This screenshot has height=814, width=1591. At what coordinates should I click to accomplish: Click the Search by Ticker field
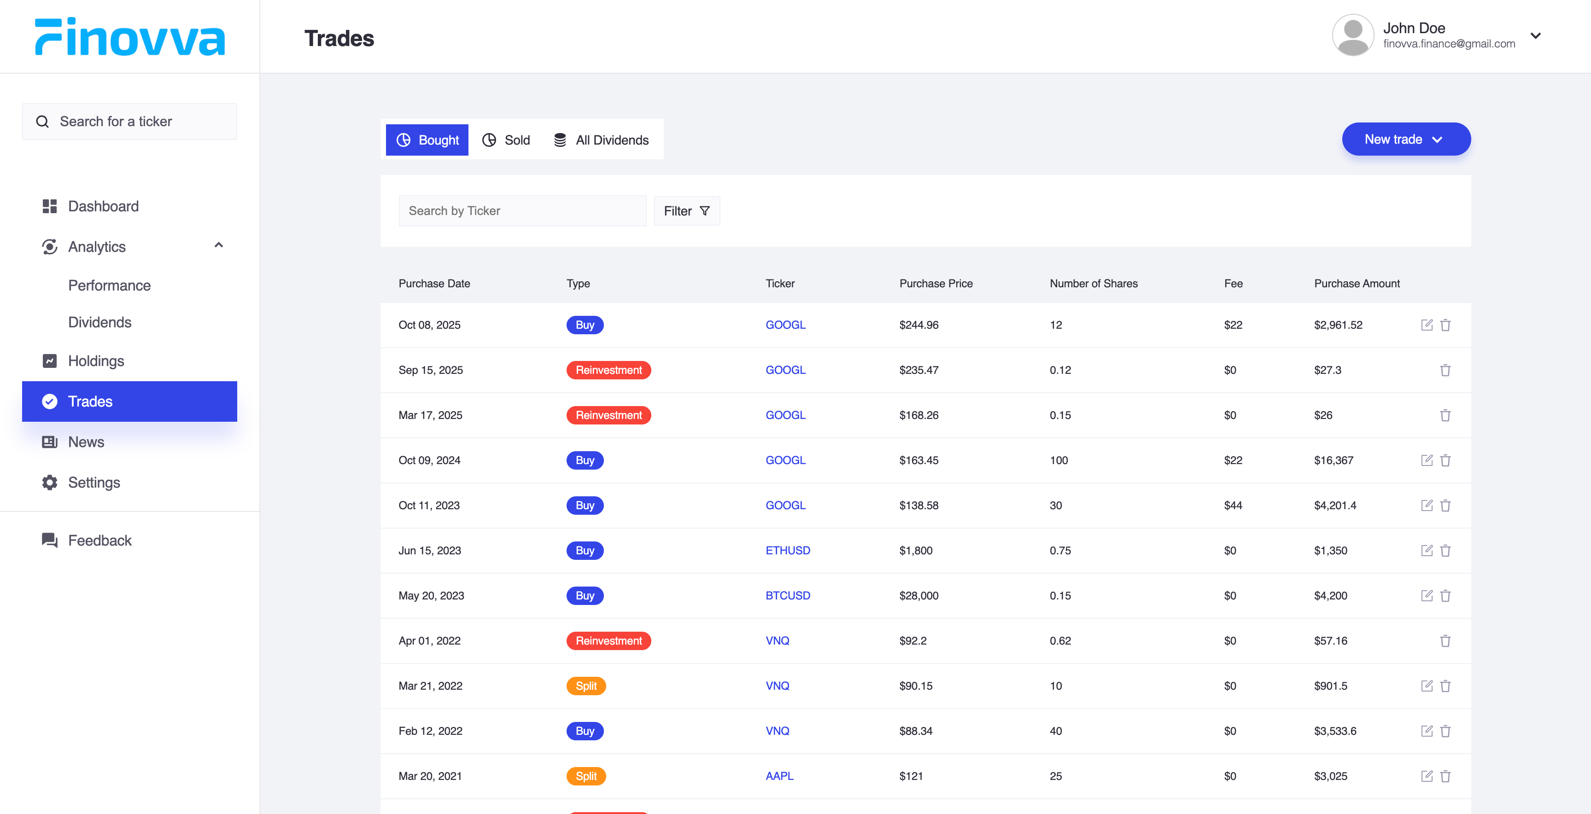coord(522,211)
